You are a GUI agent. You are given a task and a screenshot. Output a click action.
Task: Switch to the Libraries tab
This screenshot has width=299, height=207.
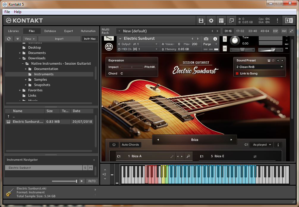click(13, 31)
